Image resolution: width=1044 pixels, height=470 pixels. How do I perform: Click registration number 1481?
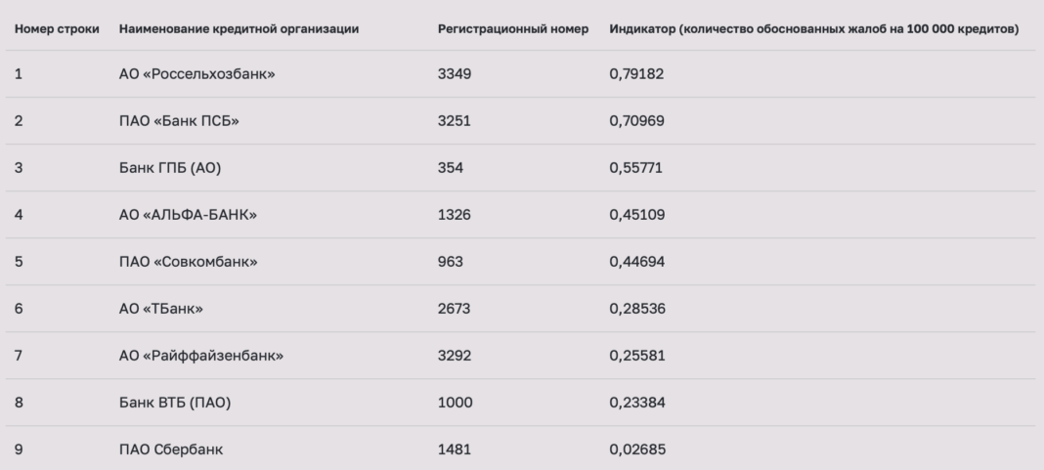pos(455,449)
